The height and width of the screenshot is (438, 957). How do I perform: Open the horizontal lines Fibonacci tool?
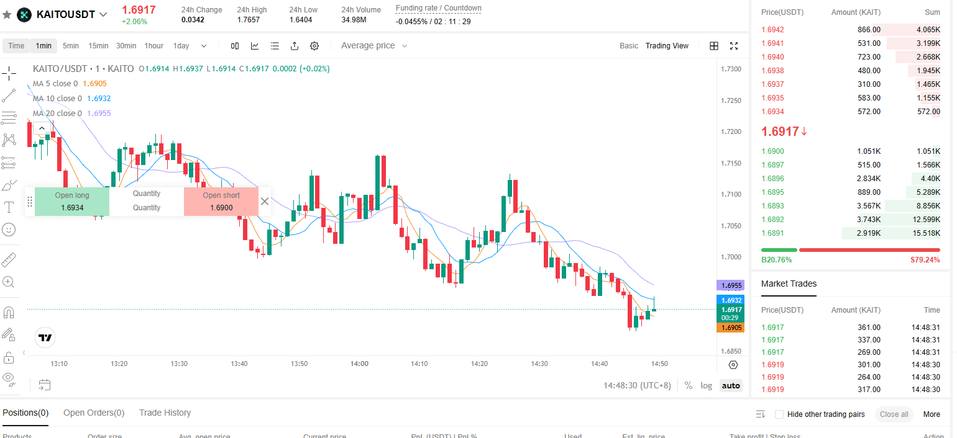(9, 118)
